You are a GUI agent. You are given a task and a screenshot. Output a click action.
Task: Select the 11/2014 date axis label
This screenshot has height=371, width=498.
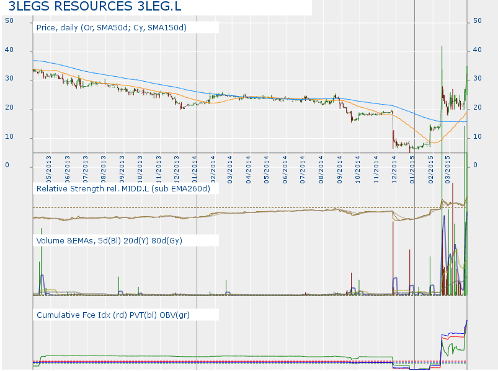[376, 170]
